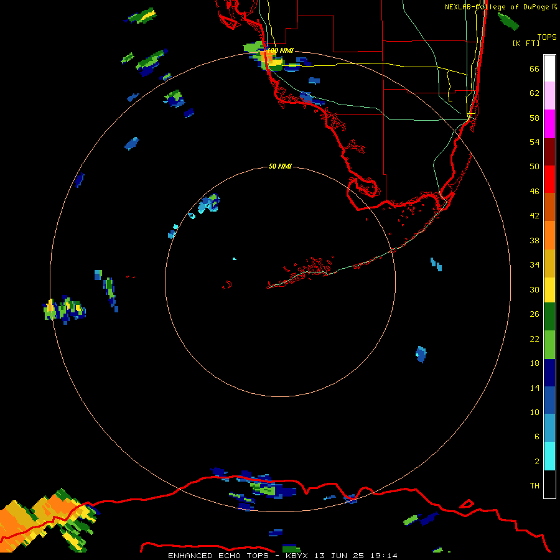The width and height of the screenshot is (560, 560).
Task: Pick the magenta color block in legend
Action: coord(549,124)
